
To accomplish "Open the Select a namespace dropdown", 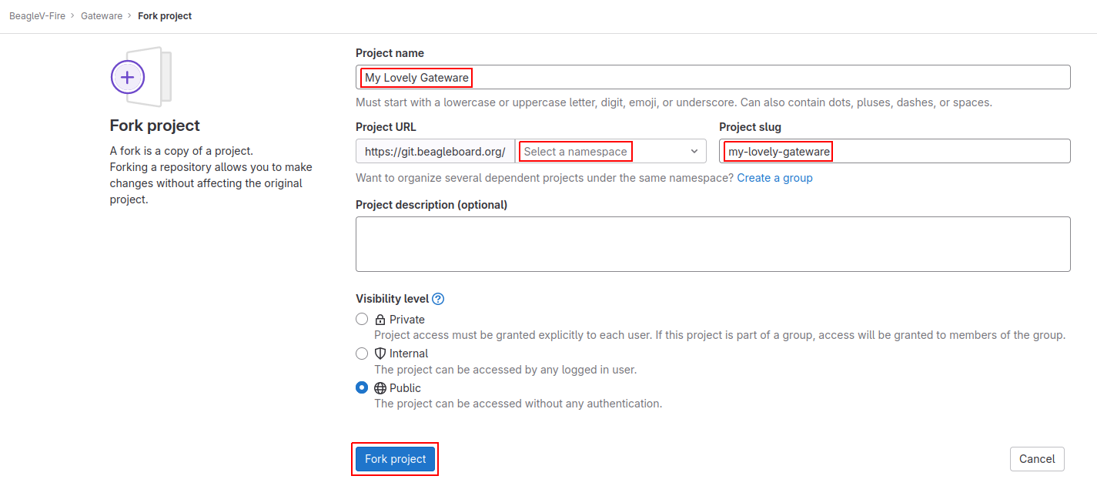I will click(610, 152).
